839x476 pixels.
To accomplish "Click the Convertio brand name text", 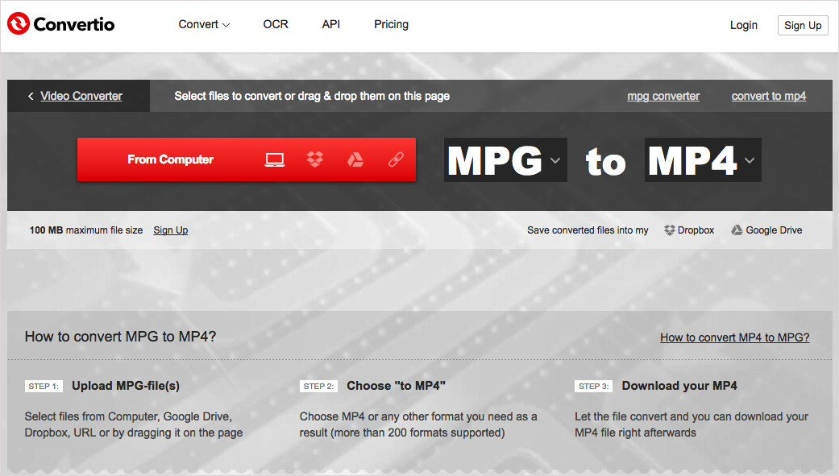I will pyautogui.click(x=74, y=24).
